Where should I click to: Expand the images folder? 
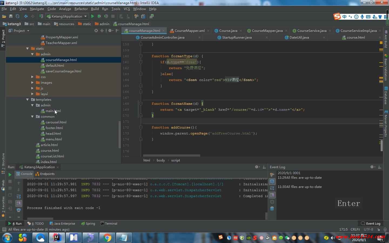point(32,83)
